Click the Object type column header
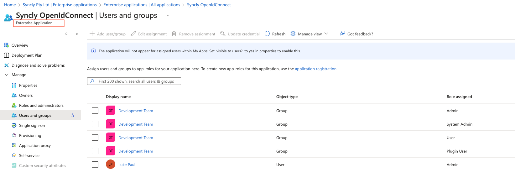The image size is (515, 172). [x=287, y=96]
